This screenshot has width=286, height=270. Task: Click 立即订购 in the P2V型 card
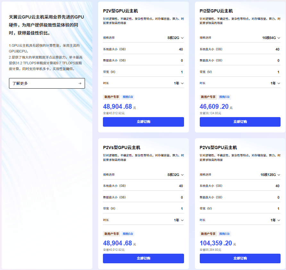coord(143,122)
